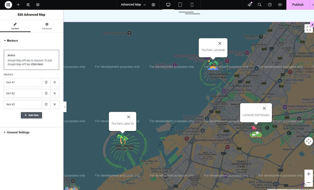Preview changes with the eye icon

coord(280,5)
